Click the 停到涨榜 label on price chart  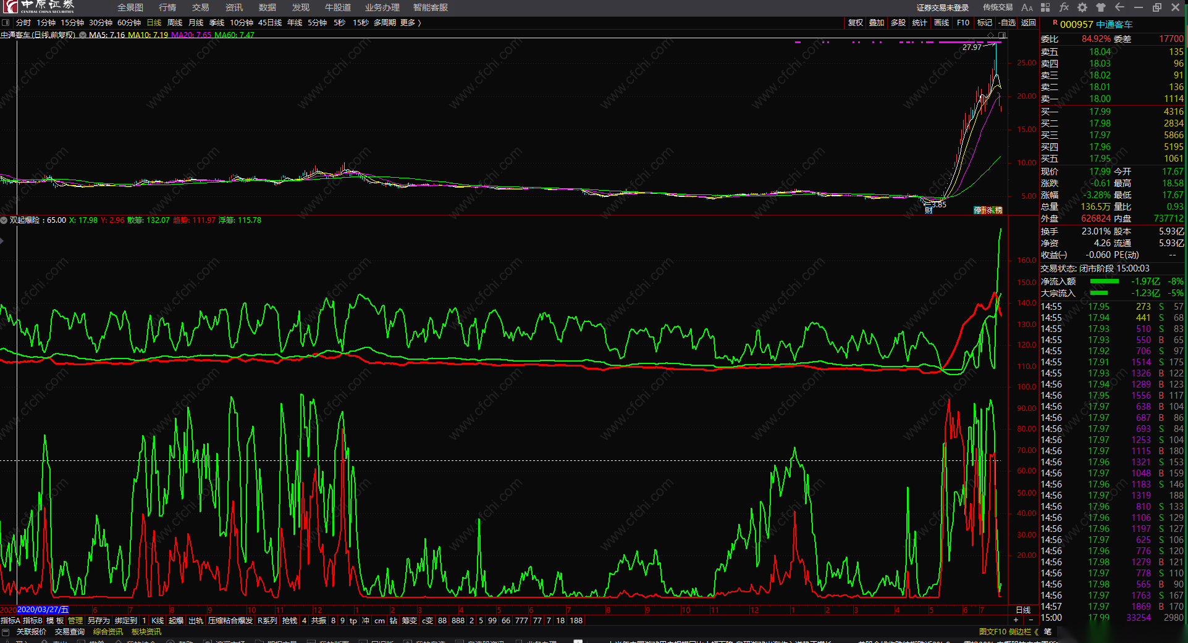tap(988, 210)
